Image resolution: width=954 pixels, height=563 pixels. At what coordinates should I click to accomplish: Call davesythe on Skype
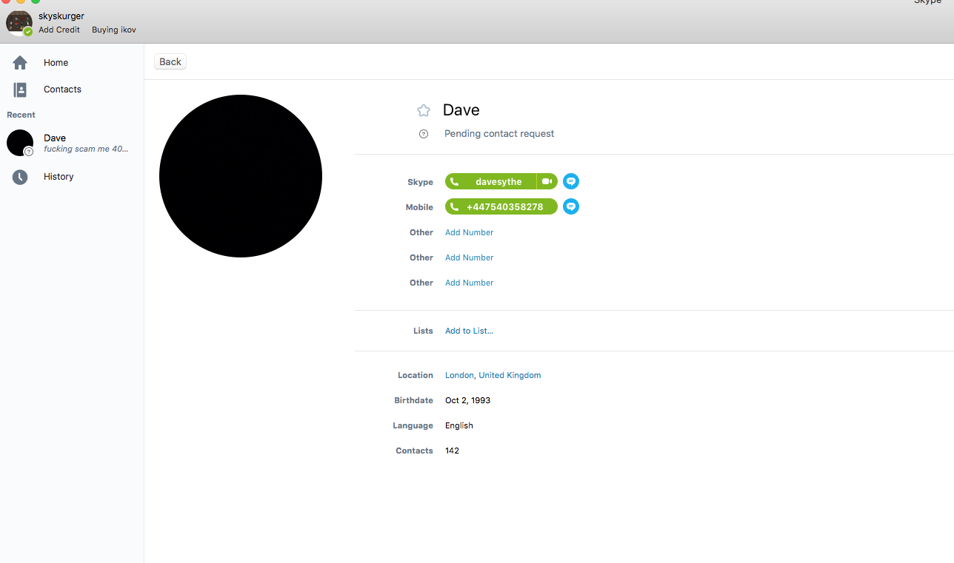tap(490, 181)
